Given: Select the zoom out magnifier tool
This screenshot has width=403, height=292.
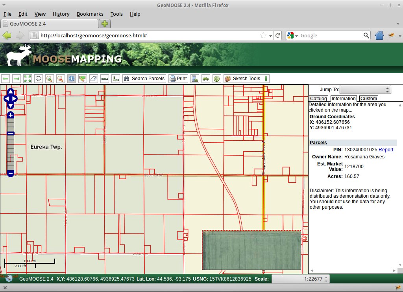Looking at the screenshot, I should tap(61, 79).
